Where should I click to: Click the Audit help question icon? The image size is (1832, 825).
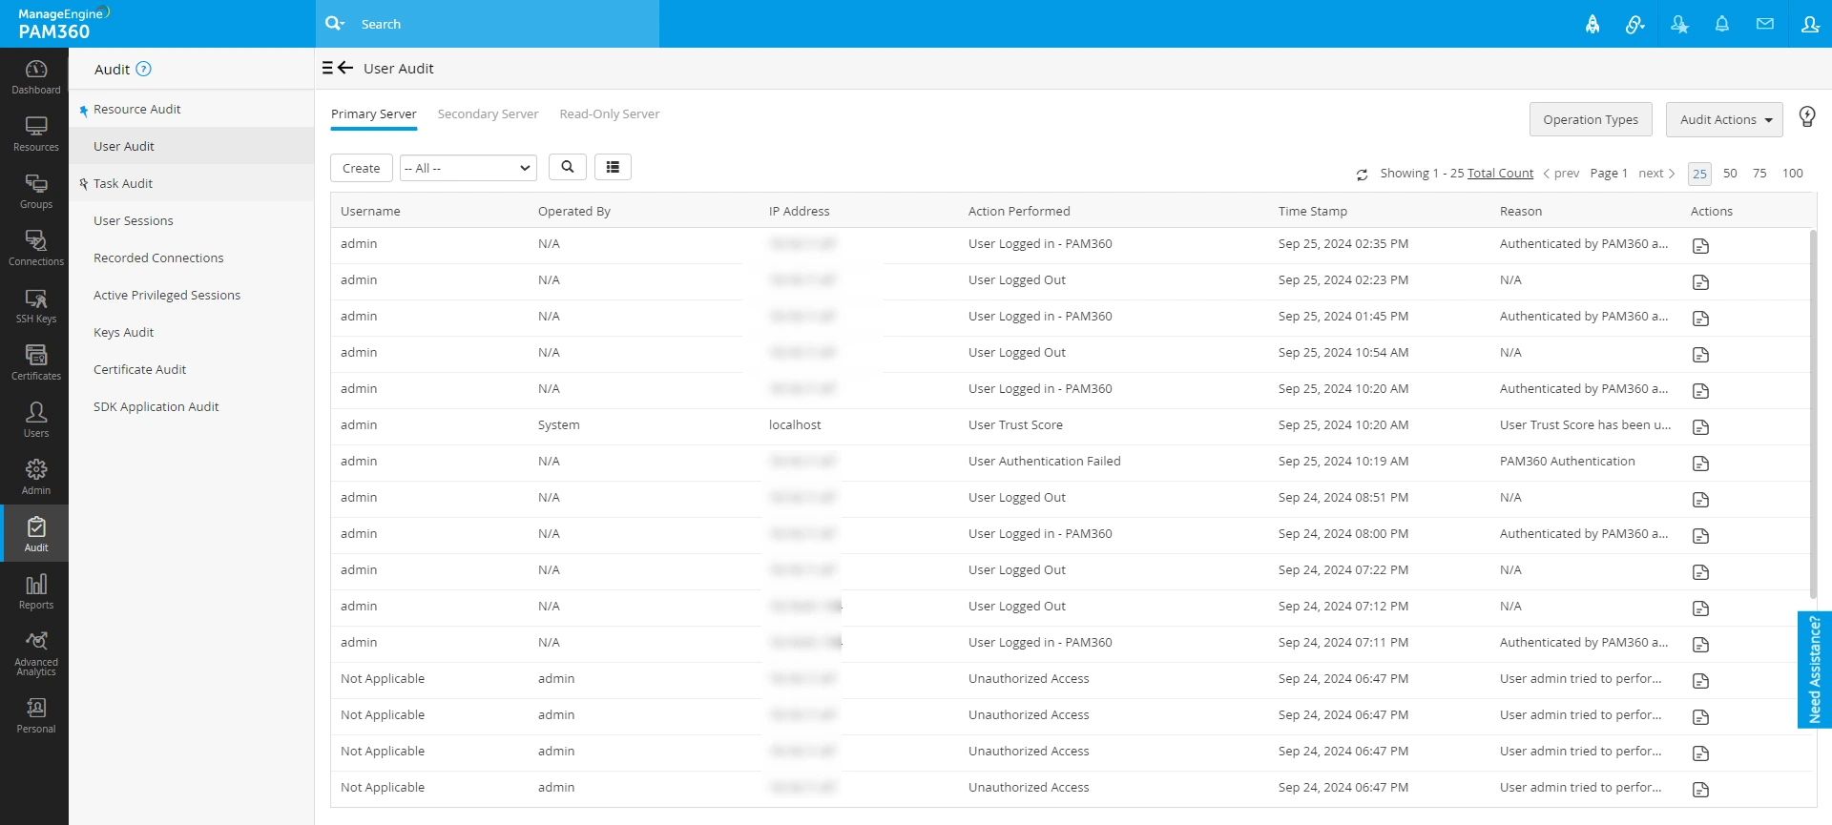(x=144, y=69)
